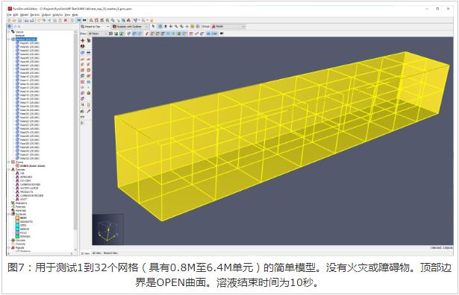Select the arrow pointer selection tool
The width and height of the screenshot is (459, 295).
coord(154,27)
